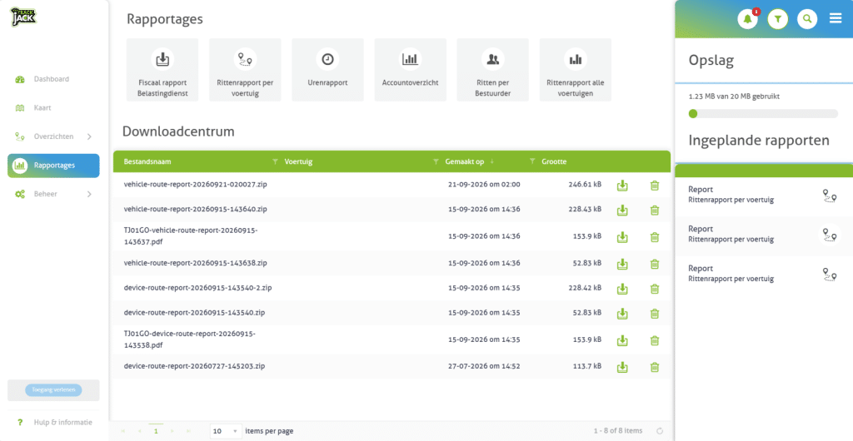This screenshot has width=853, height=441.
Task: Open items per page dropdown
Action: (x=225, y=431)
